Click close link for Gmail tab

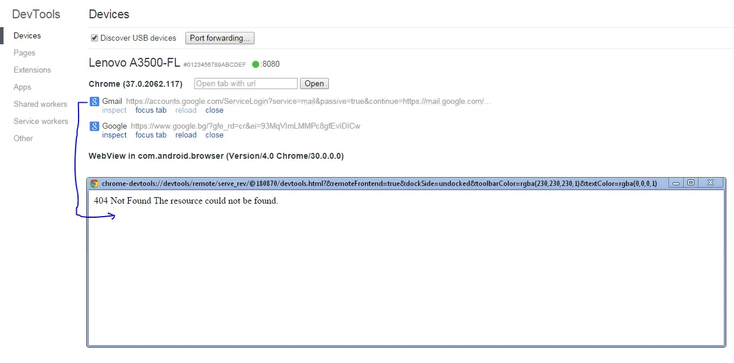pyautogui.click(x=214, y=110)
